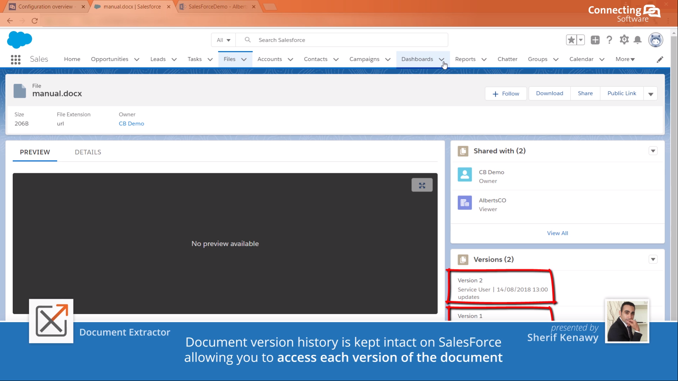
Task: Toggle the favorite star for this page
Action: (572, 40)
